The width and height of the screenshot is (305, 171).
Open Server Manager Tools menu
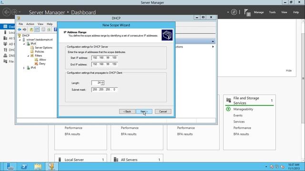click(x=272, y=12)
